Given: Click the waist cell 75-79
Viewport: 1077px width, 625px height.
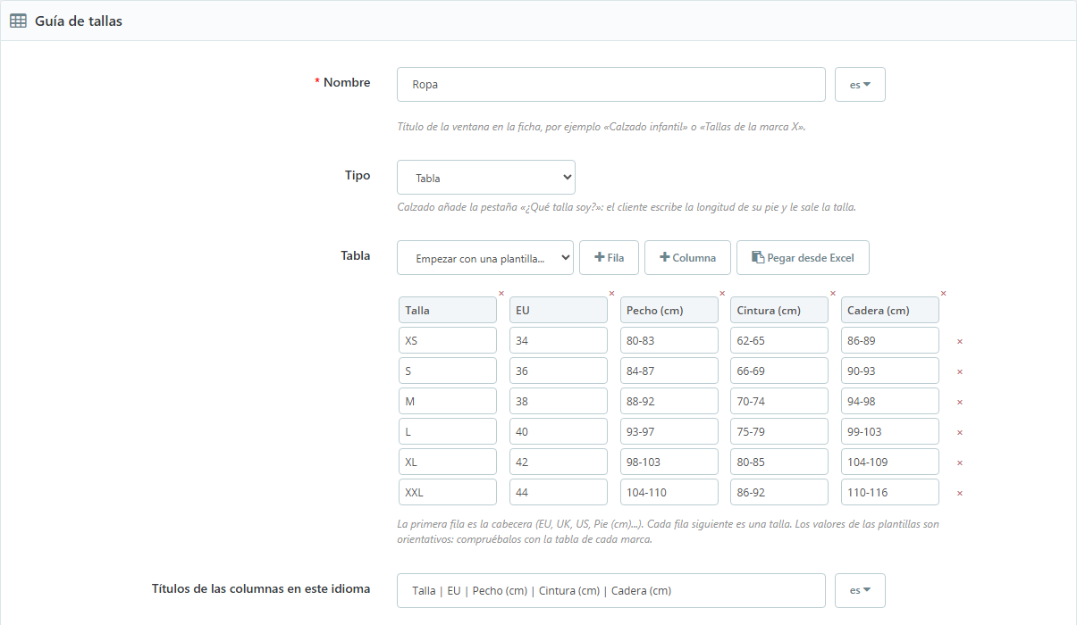Looking at the screenshot, I should click(779, 431).
